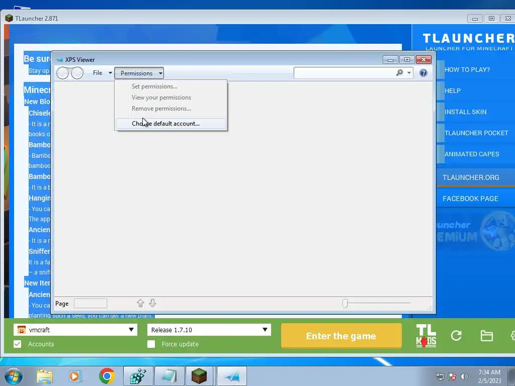Open the TLAUNCHER POCKET link

click(476, 133)
